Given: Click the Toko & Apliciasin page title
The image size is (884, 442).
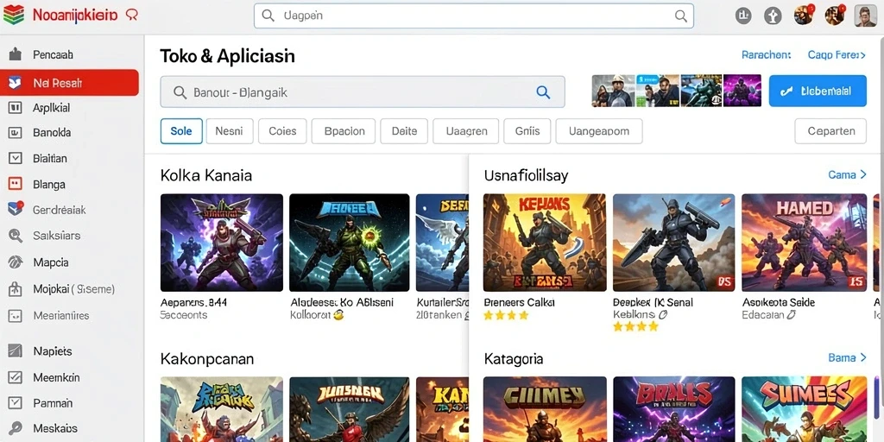Looking at the screenshot, I should tap(227, 55).
